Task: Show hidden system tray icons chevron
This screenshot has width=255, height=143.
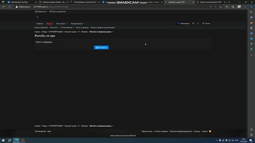Action: pyautogui.click(x=217, y=140)
